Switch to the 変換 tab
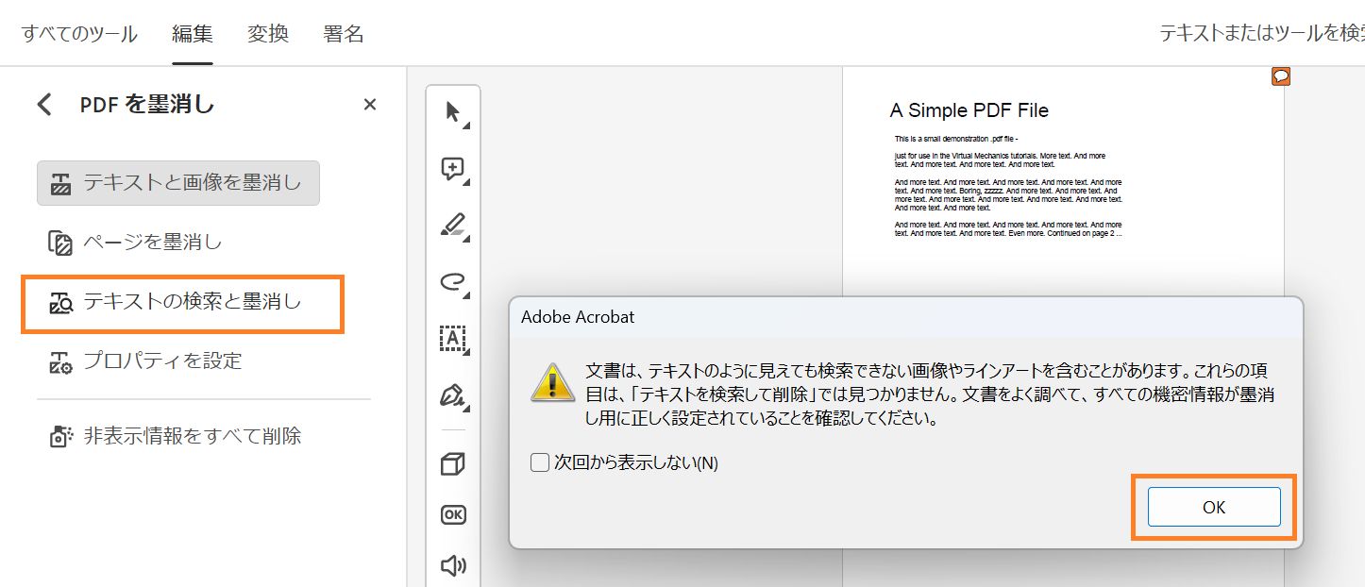Image resolution: width=1365 pixels, height=587 pixels. (267, 30)
